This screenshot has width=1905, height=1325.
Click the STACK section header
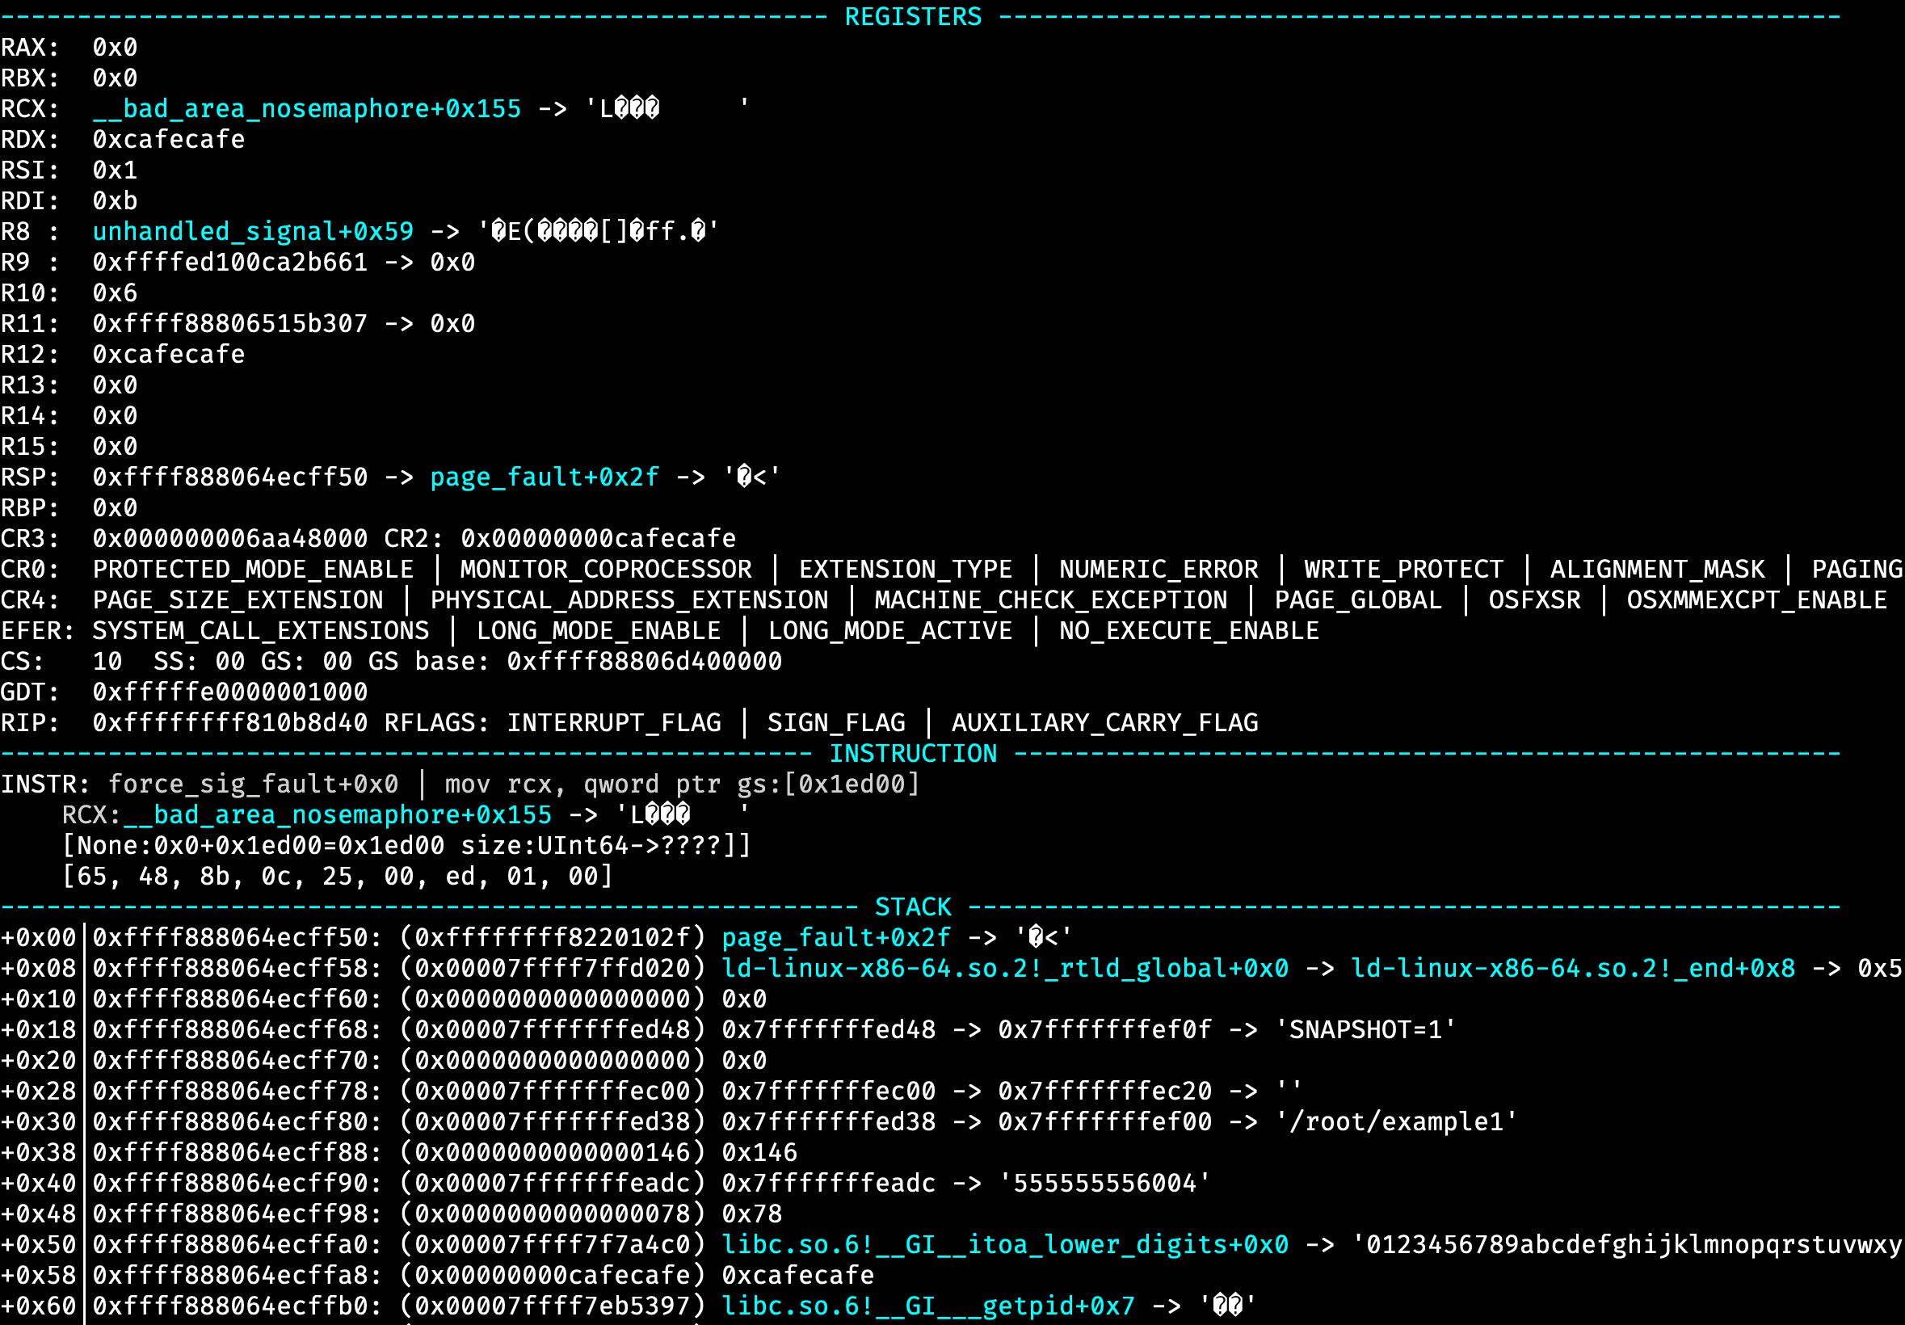coord(913,906)
